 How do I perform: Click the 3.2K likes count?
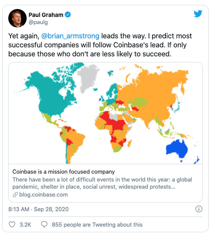coord(25,225)
